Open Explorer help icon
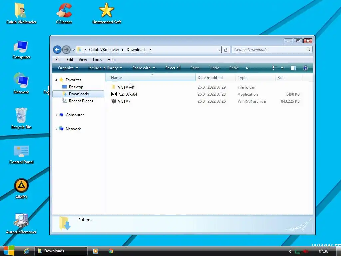This screenshot has height=256, width=341. pyautogui.click(x=305, y=68)
